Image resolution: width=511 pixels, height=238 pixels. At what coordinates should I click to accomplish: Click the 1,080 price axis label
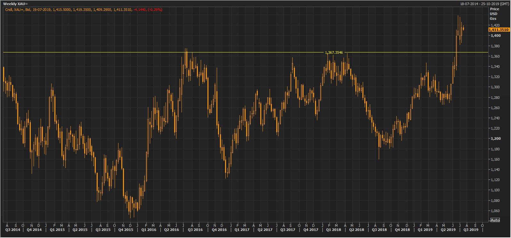[495, 201]
